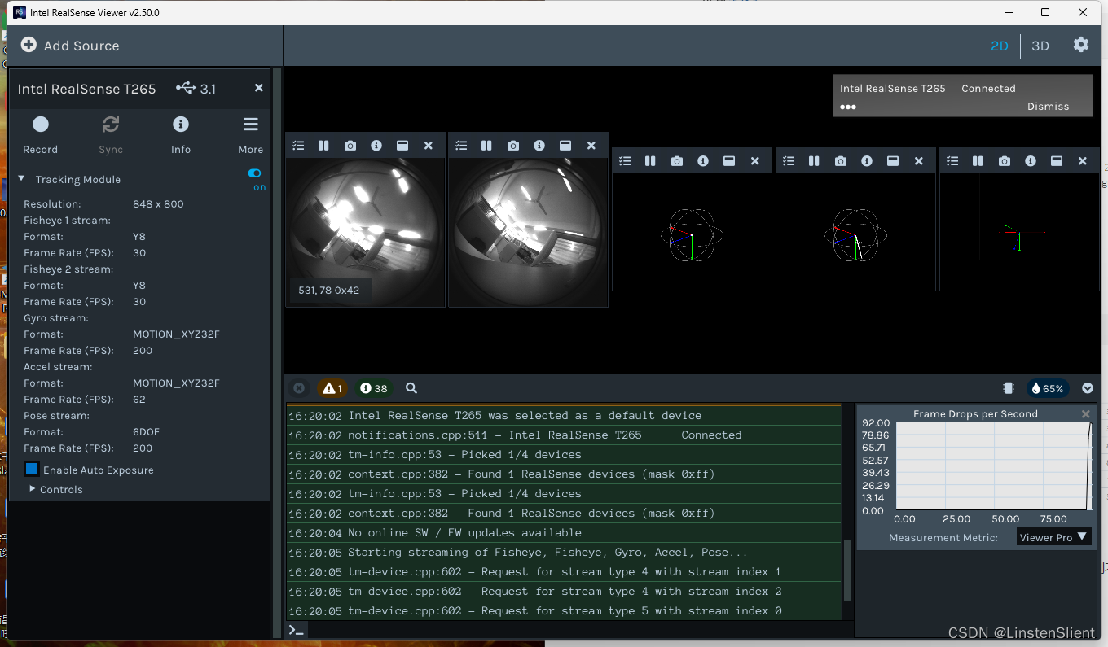Click the terminal prompt icon below log

(x=297, y=630)
